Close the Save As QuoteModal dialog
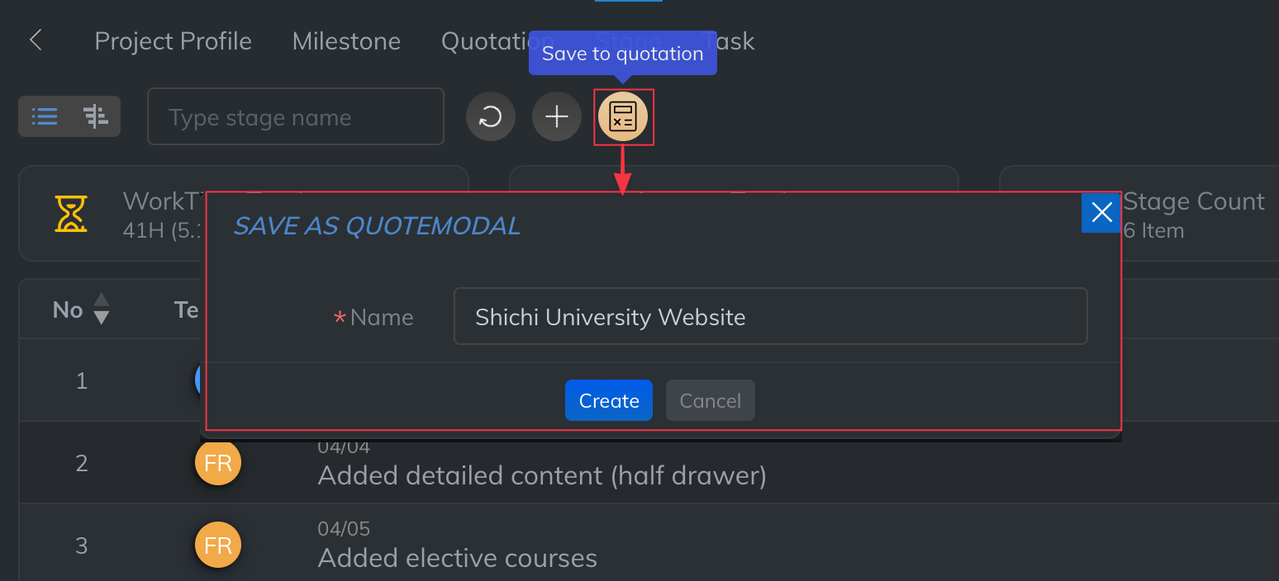This screenshot has height=581, width=1279. [1101, 213]
